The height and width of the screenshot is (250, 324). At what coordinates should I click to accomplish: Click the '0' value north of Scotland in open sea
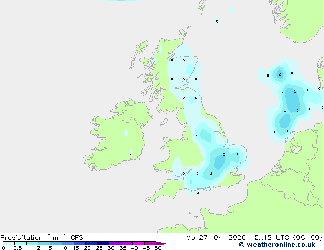[217, 21]
